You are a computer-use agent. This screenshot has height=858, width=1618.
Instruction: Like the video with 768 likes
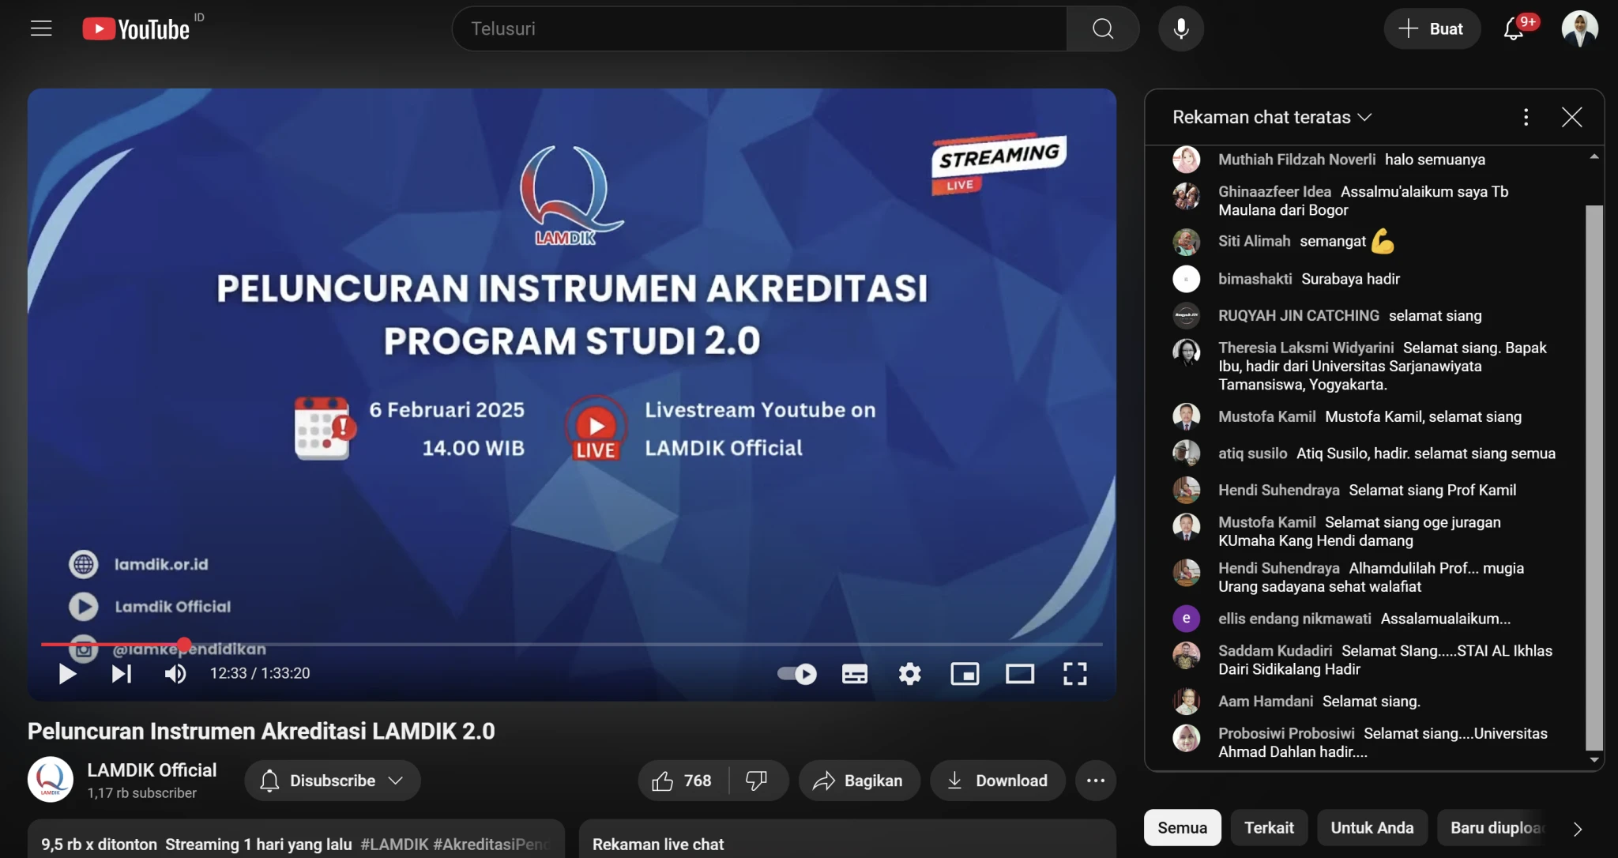pyautogui.click(x=682, y=781)
